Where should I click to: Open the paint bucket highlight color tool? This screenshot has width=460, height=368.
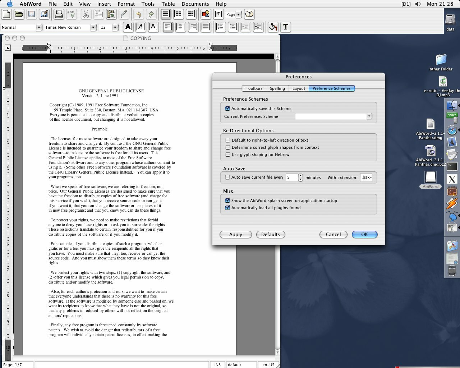click(273, 27)
